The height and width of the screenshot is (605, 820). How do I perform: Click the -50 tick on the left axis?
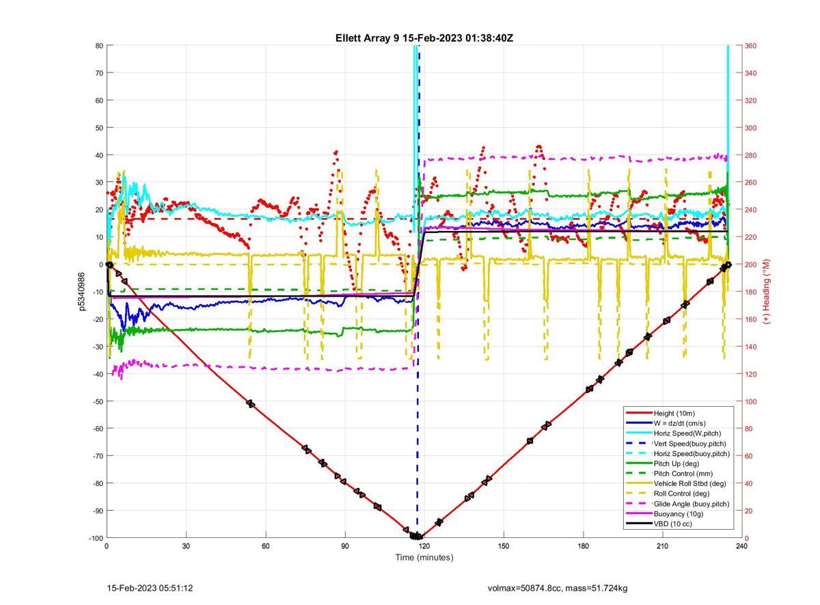(x=97, y=401)
